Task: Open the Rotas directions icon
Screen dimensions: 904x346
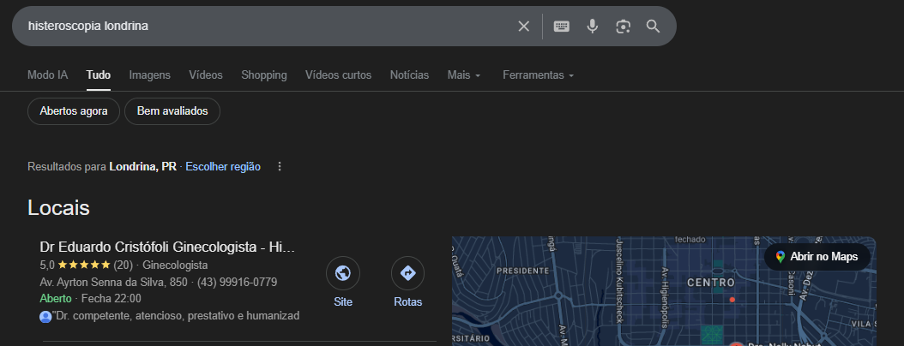Action: [x=407, y=273]
